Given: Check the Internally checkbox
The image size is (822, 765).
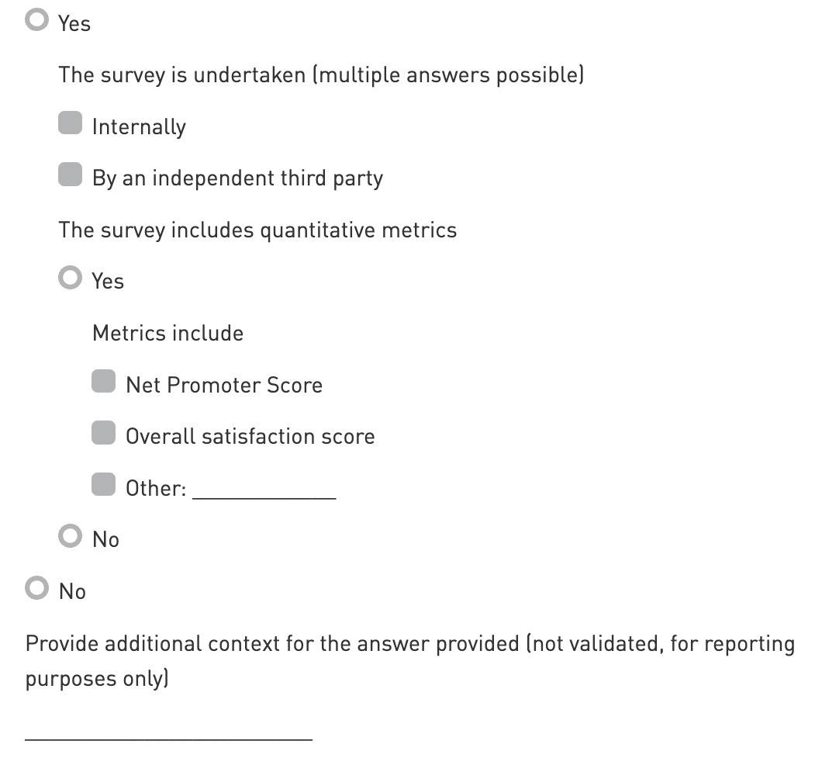Looking at the screenshot, I should coord(71,124).
